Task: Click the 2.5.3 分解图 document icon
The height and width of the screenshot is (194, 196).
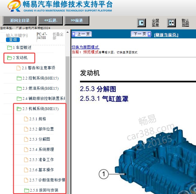Action: click(26, 139)
